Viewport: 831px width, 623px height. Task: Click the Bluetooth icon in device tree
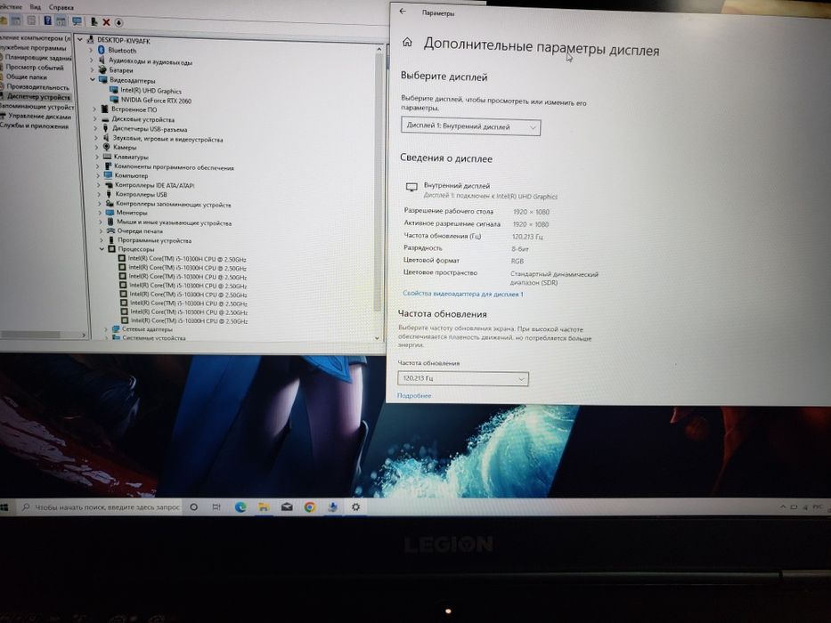(102, 50)
